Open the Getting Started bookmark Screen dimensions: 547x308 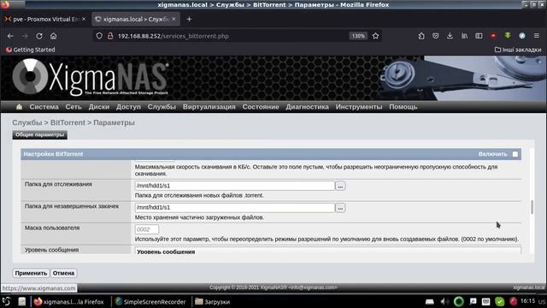pos(31,50)
